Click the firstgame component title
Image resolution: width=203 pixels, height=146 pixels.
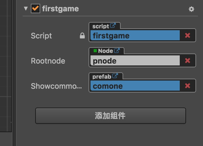coord(60,9)
